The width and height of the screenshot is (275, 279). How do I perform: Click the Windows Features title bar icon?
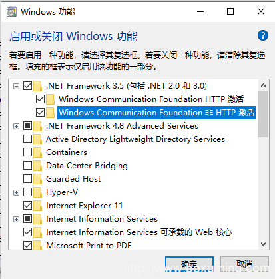click(11, 12)
